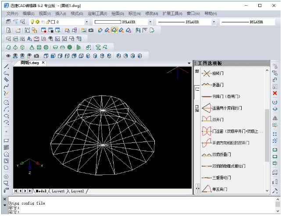Click the 3D Cylinder solid icon
Image resolution: width=282 pixels, height=216 pixels.
39,47
